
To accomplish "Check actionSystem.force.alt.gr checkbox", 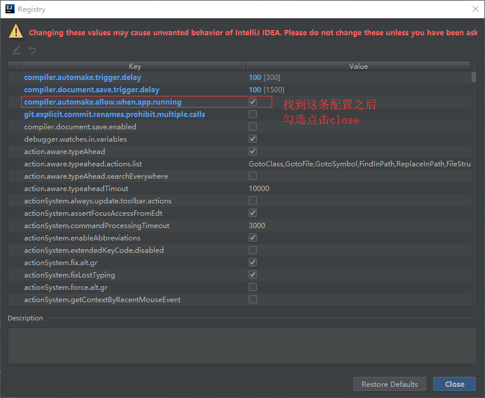I will (253, 287).
